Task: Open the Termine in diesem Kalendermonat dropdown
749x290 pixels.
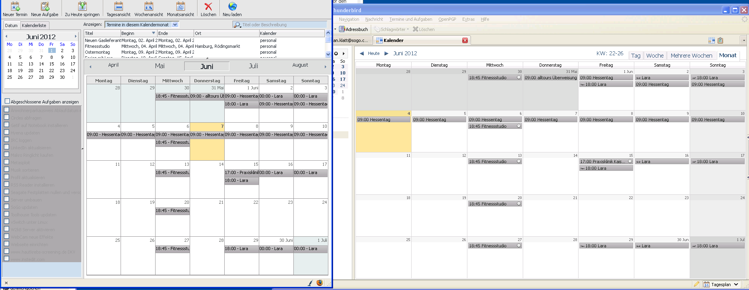Action: (x=175, y=25)
